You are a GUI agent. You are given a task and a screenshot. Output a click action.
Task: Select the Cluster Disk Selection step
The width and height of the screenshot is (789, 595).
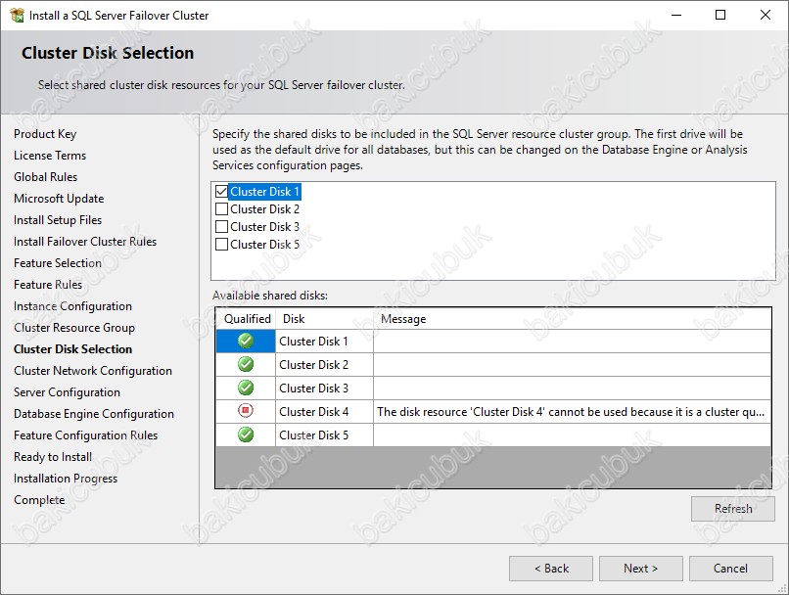(73, 349)
